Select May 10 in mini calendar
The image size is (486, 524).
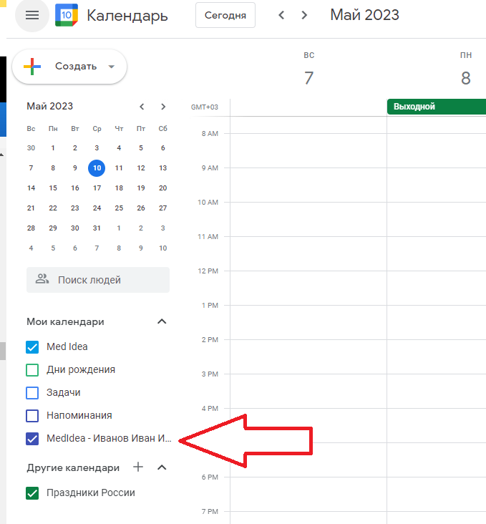click(x=97, y=168)
